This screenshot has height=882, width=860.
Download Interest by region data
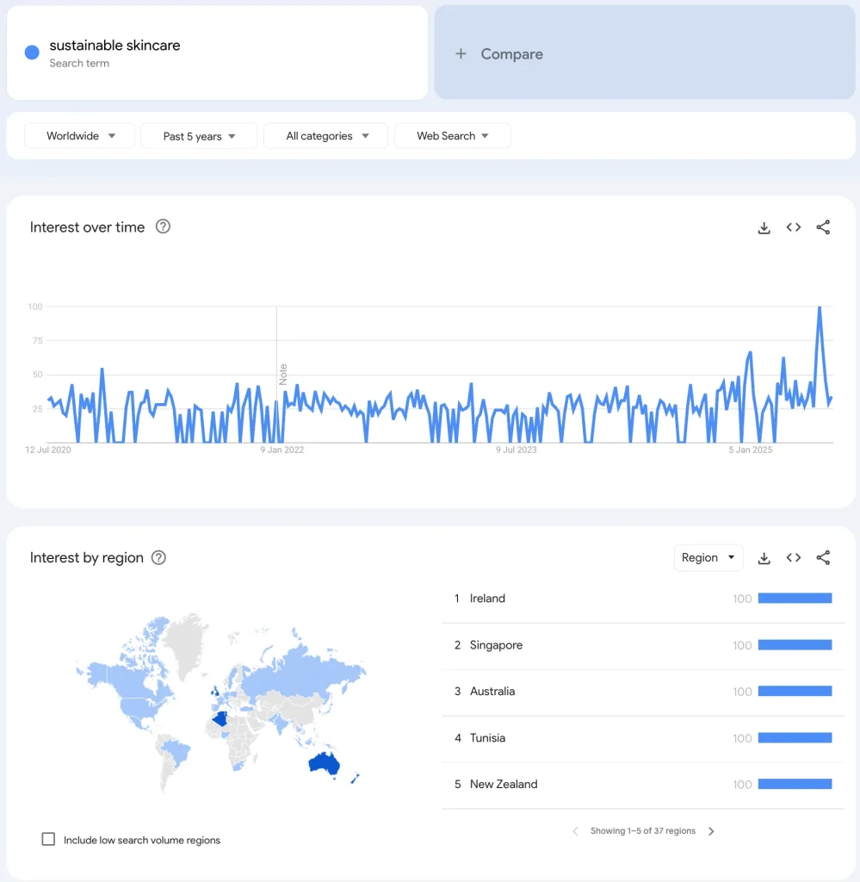click(764, 558)
